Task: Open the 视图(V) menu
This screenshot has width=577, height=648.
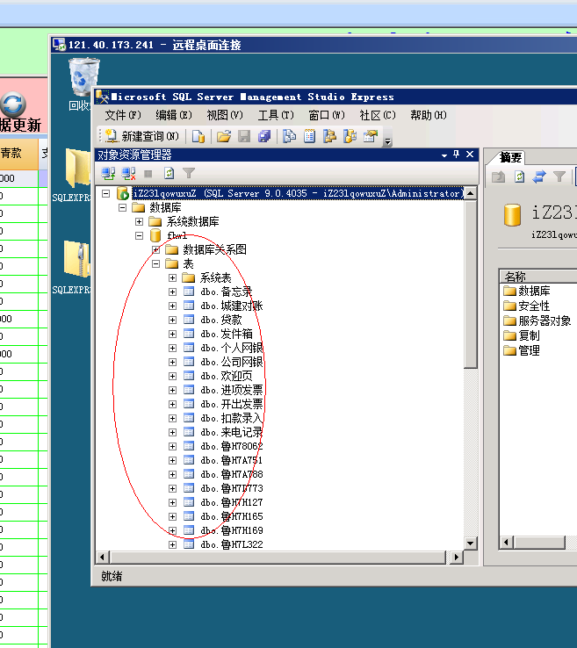Action: point(225,115)
